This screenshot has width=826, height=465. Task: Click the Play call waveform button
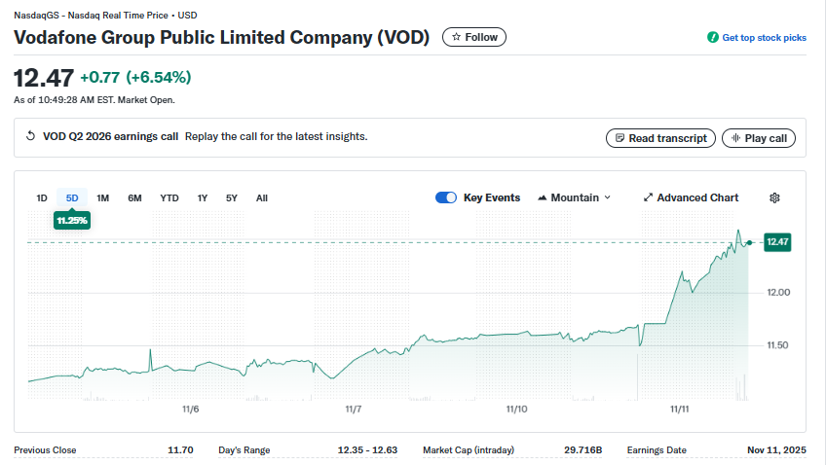[759, 138]
